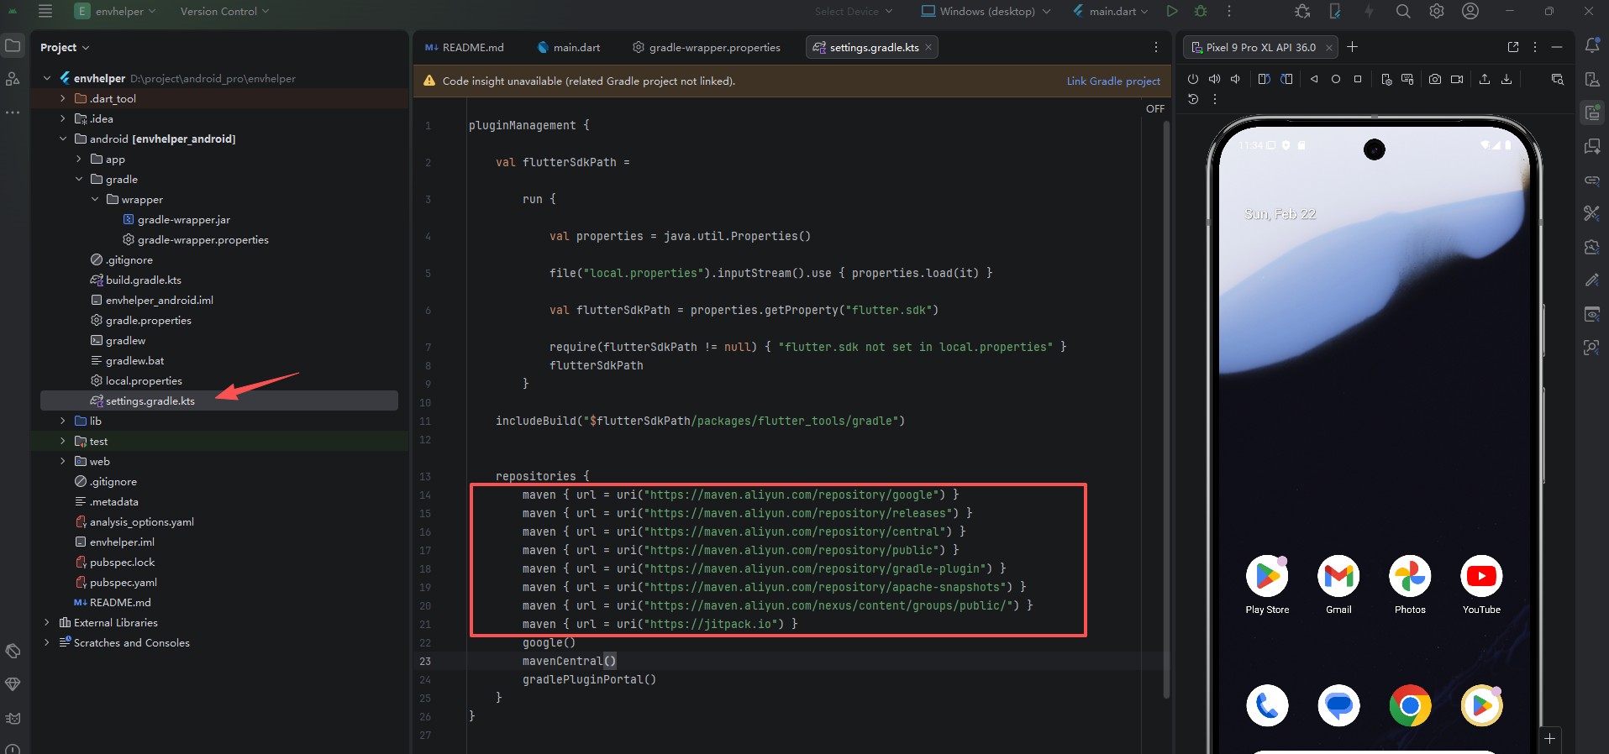Open the Play Store app on the emulator
Image resolution: width=1609 pixels, height=754 pixels.
(1267, 584)
